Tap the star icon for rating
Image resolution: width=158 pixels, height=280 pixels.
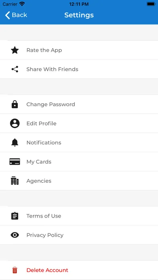(15, 50)
